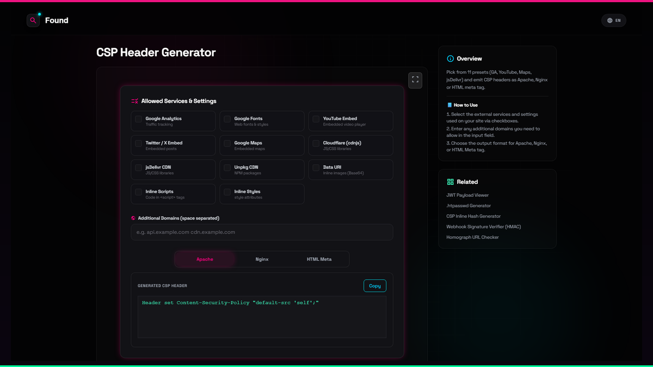Image resolution: width=653 pixels, height=367 pixels.
Task: Switch to the Nginx output tab
Action: 262,259
